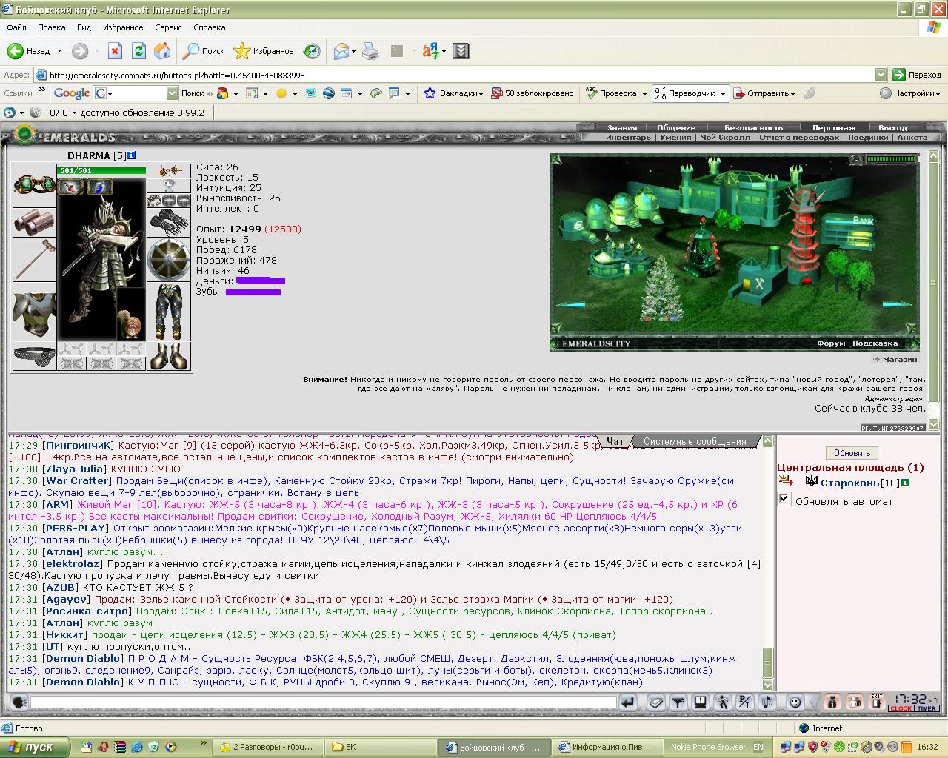Click the Windows пуск Start button
Image resolution: width=948 pixels, height=758 pixels.
35,747
